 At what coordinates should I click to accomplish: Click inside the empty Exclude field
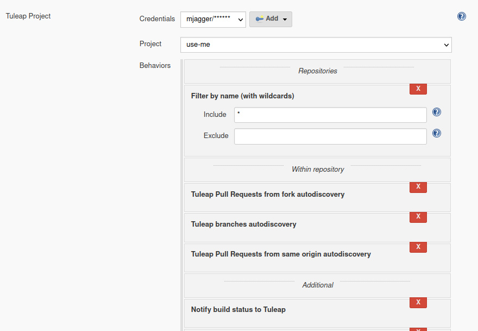330,136
